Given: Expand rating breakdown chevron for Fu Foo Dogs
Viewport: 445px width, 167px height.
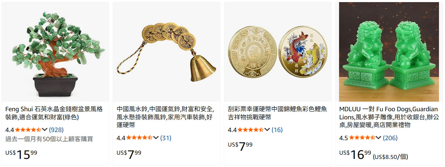Looking at the screenshot, I should [378, 138].
